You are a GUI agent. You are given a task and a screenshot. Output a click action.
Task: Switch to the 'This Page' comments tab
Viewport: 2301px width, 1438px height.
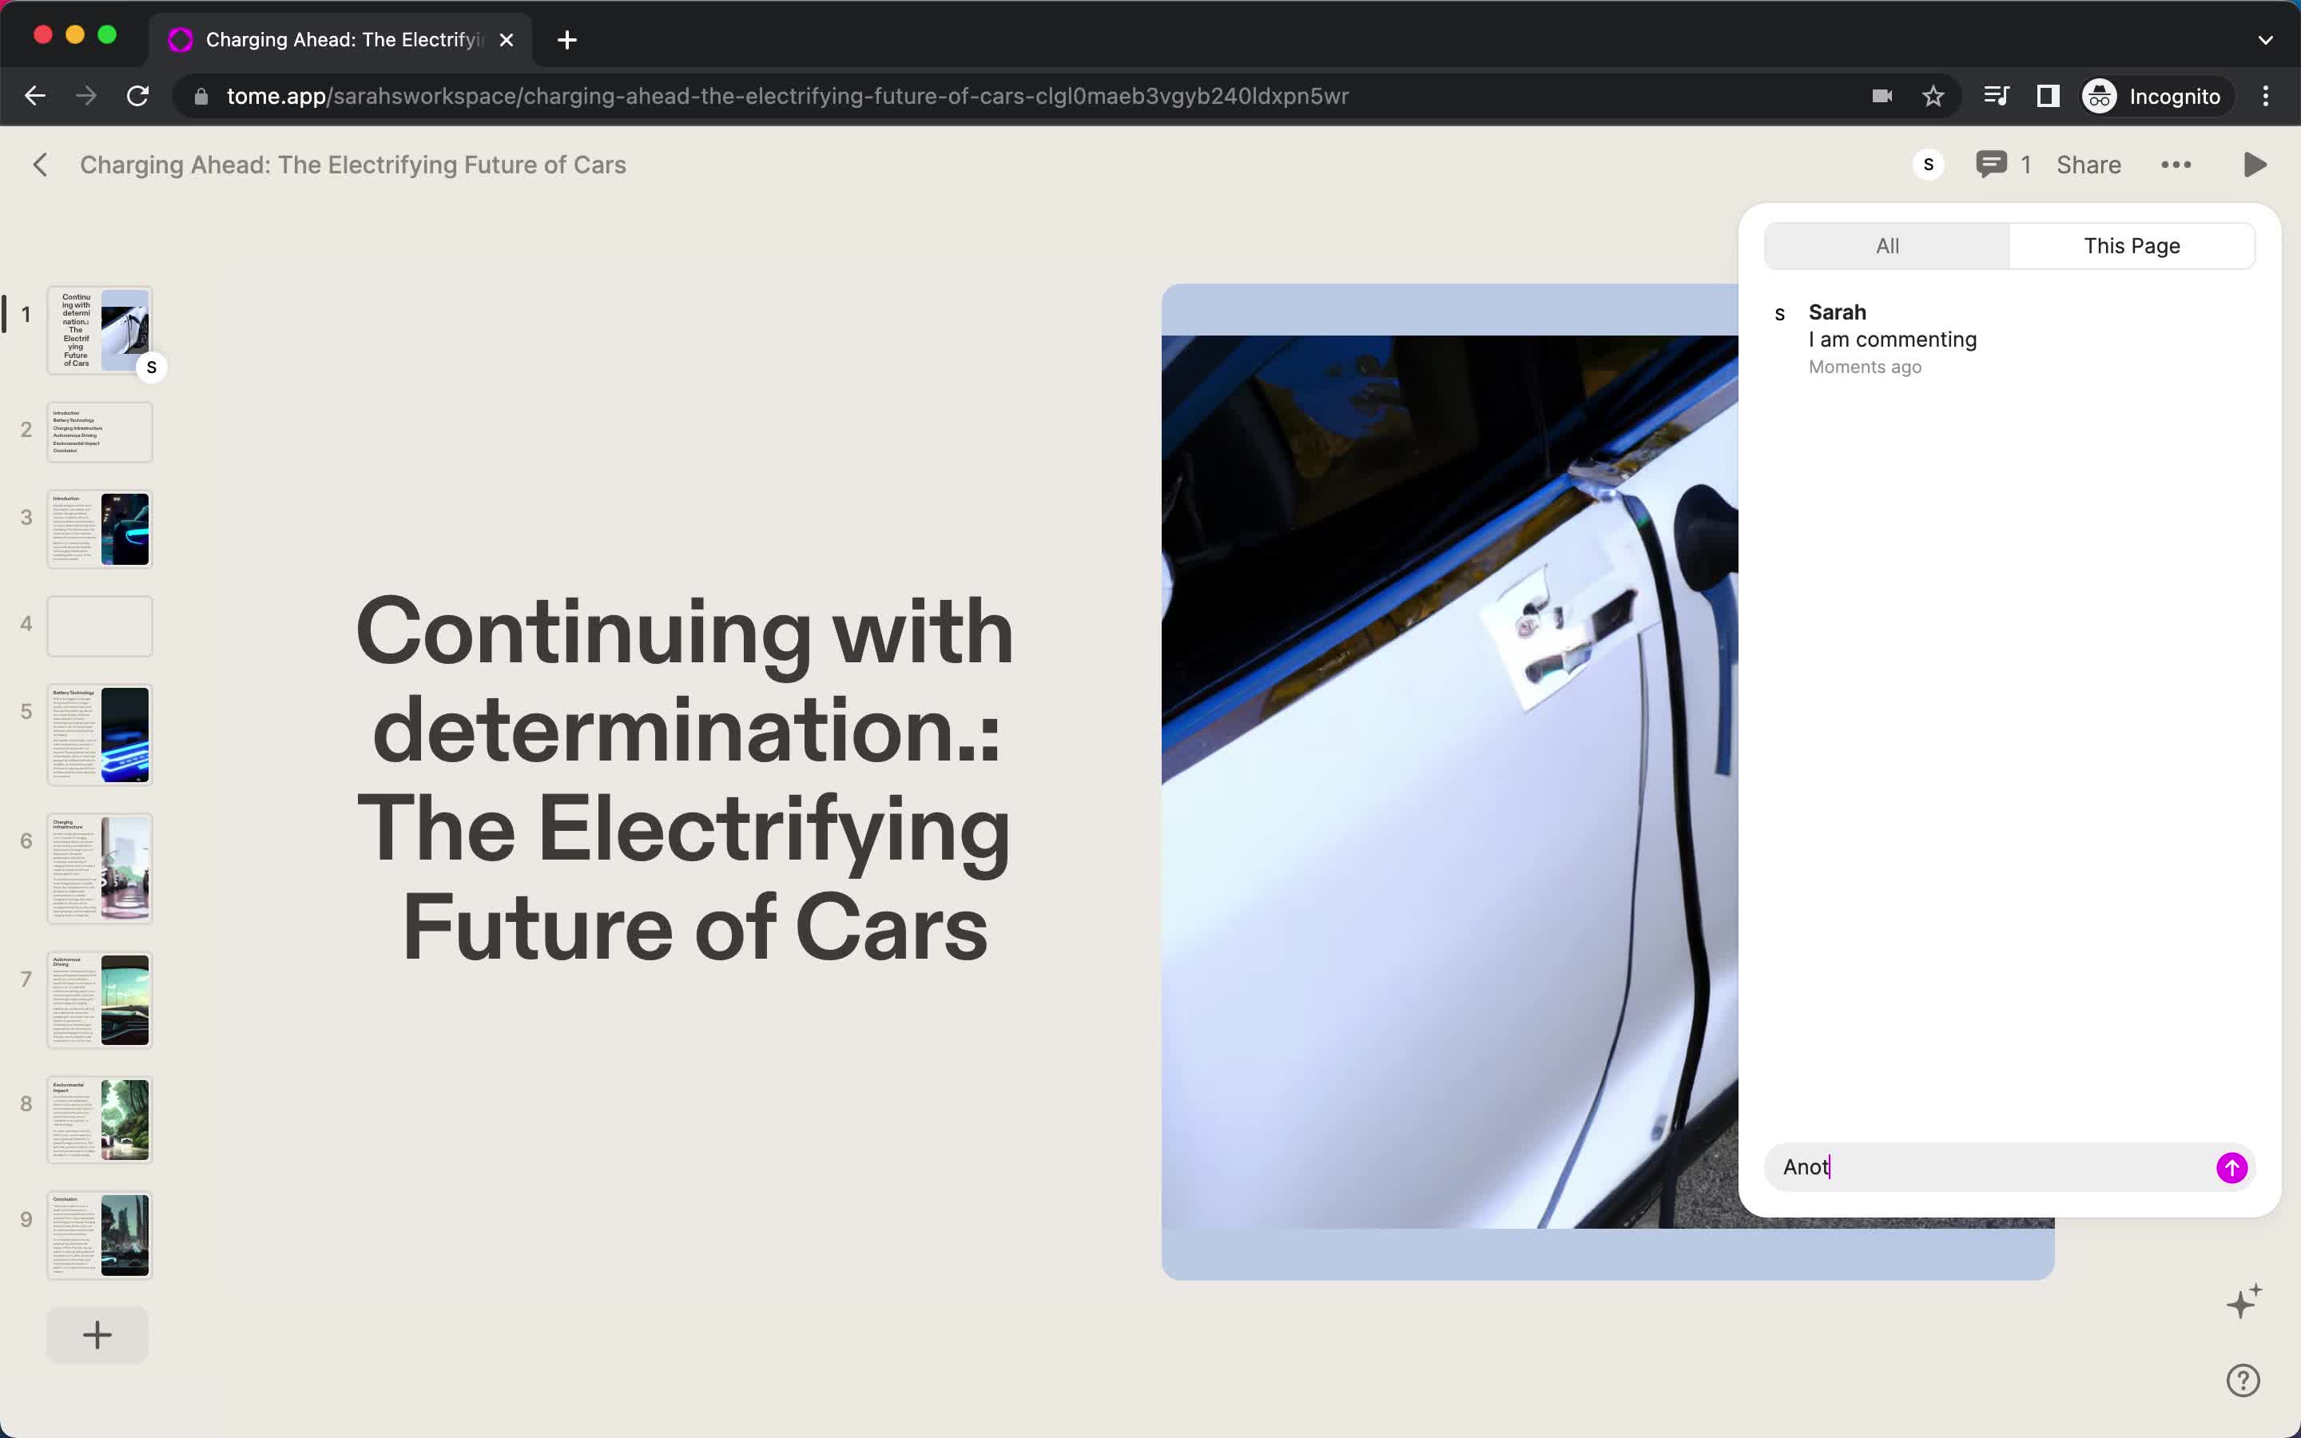point(2132,245)
